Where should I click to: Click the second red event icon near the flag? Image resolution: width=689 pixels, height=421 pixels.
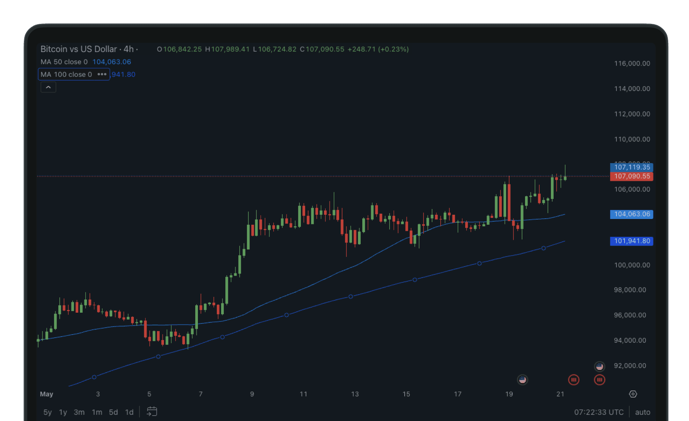coord(599,380)
